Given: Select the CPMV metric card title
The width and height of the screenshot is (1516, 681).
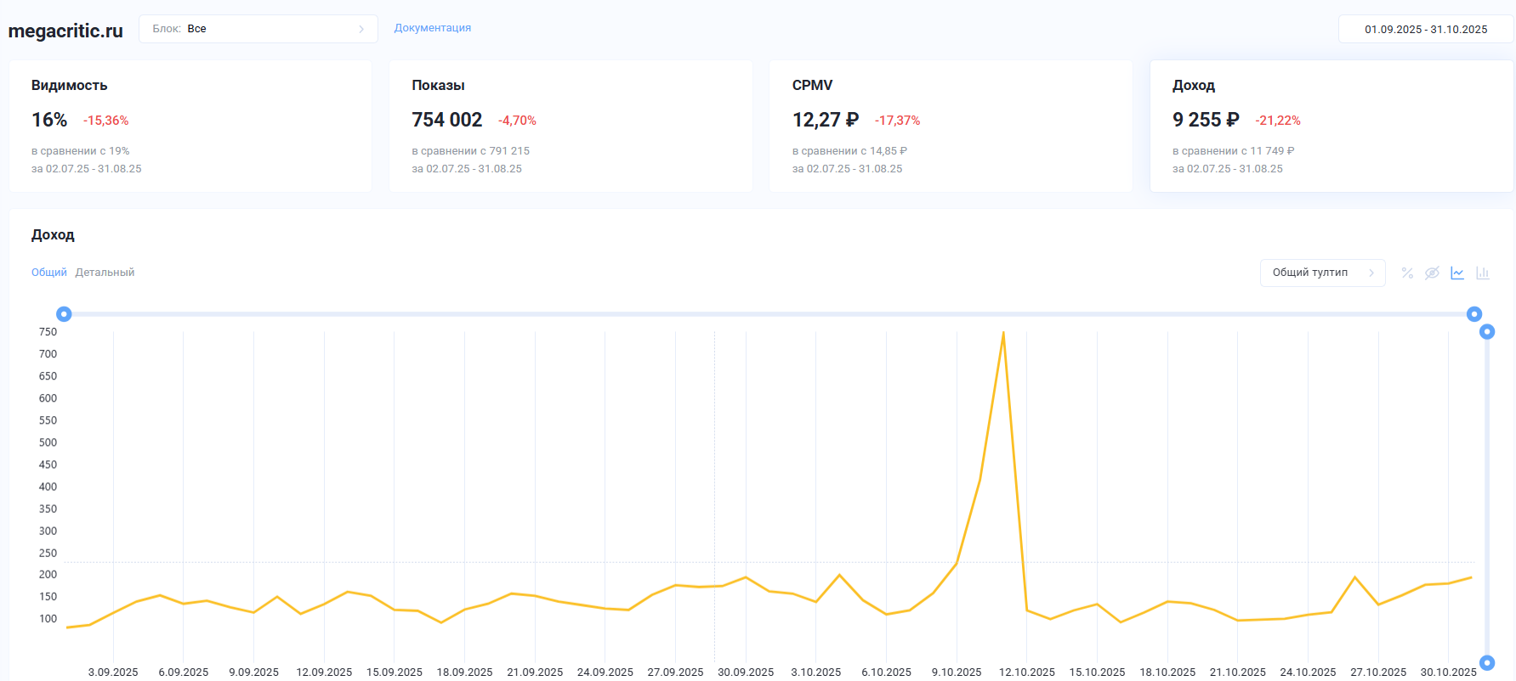Looking at the screenshot, I should [812, 86].
